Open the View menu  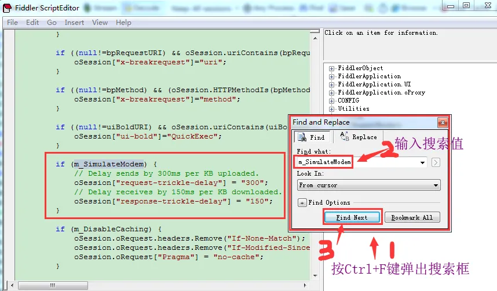pyautogui.click(x=100, y=23)
